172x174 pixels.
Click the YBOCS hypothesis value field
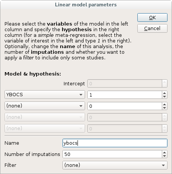(125, 95)
